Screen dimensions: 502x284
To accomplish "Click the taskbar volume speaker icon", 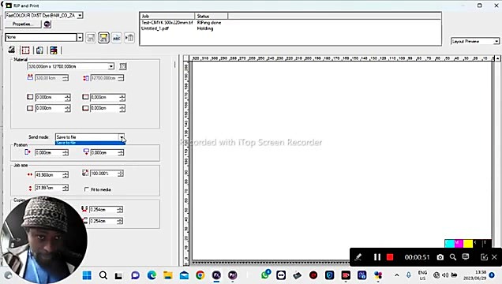I will (x=445, y=275).
